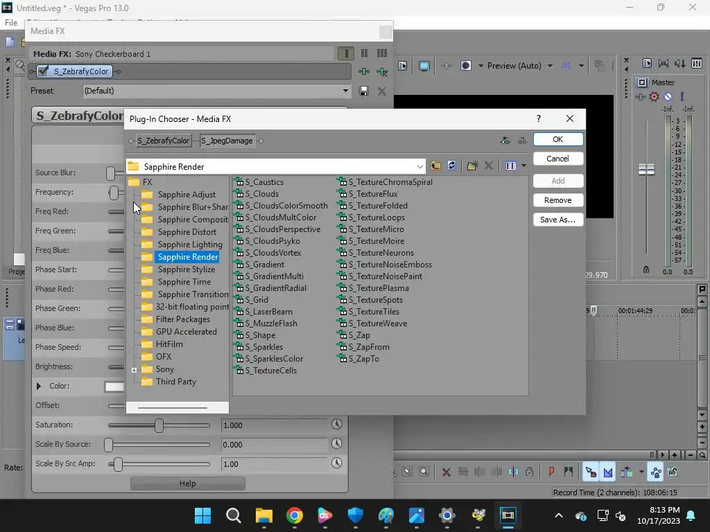710x532 pixels.
Task: Click the Scale By Source value field
Action: (x=273, y=445)
